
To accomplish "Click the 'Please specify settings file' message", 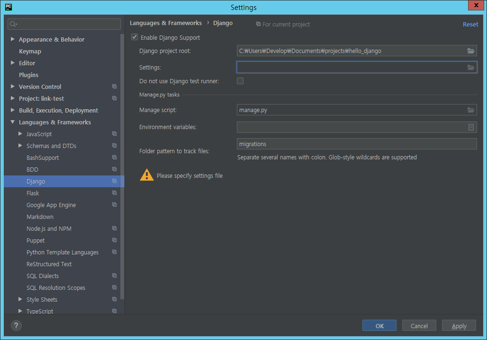I will click(x=190, y=176).
